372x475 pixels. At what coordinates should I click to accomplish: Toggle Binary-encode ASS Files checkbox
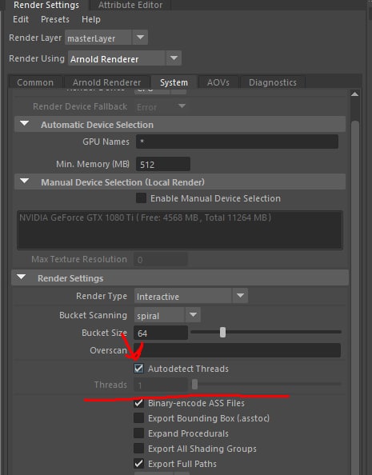(x=139, y=403)
